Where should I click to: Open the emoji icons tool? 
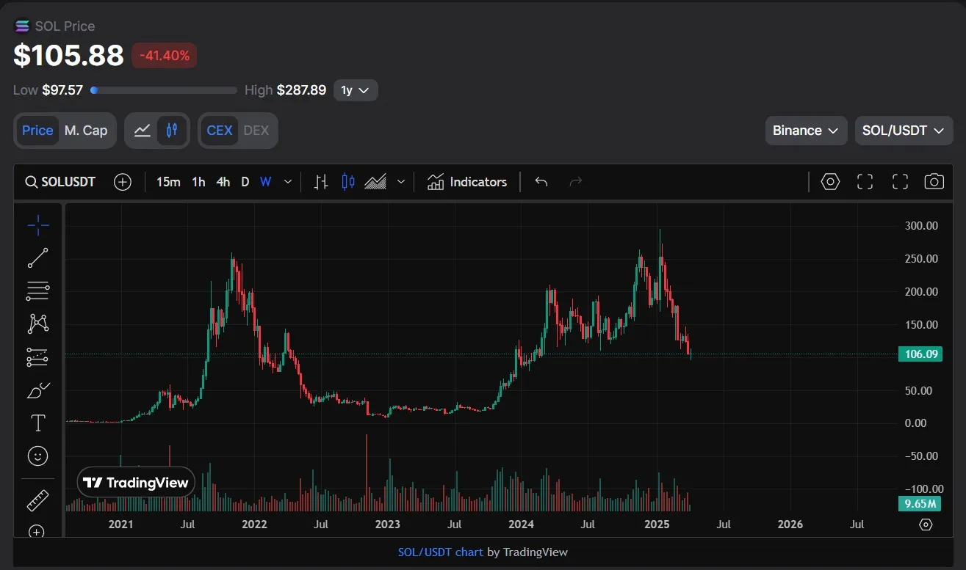click(37, 456)
